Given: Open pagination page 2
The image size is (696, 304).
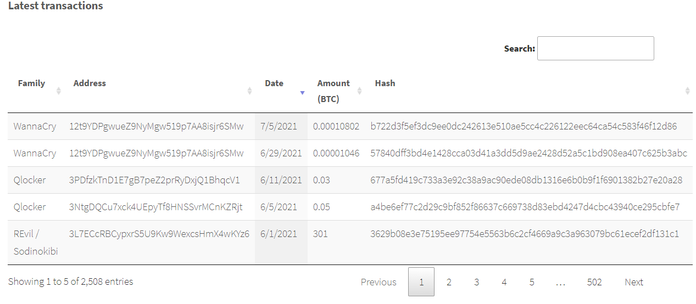Looking at the screenshot, I should 449,282.
